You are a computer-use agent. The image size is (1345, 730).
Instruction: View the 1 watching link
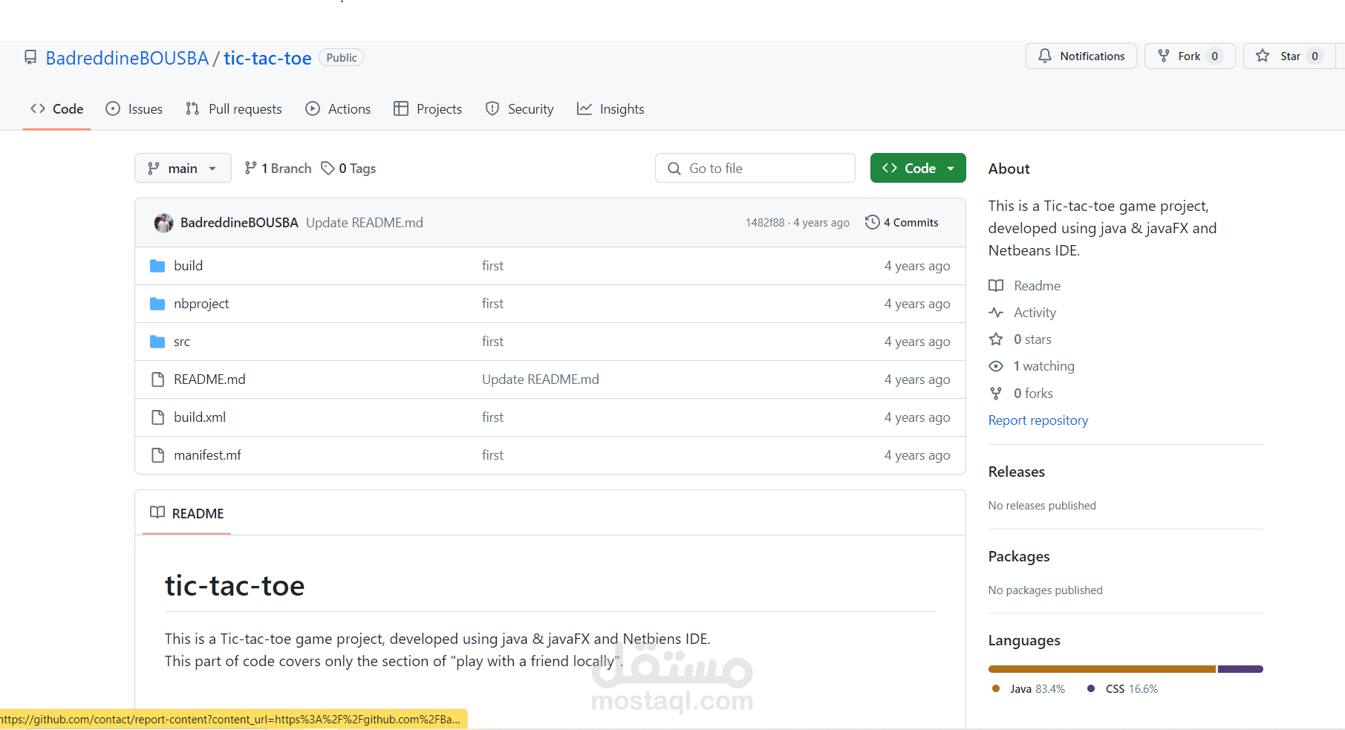1043,366
